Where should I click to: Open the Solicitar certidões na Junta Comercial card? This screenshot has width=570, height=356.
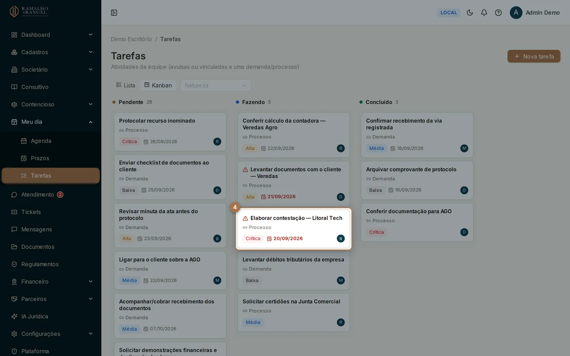coord(294,312)
